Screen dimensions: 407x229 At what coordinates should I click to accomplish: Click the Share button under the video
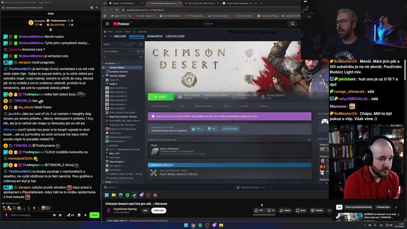[285, 210]
